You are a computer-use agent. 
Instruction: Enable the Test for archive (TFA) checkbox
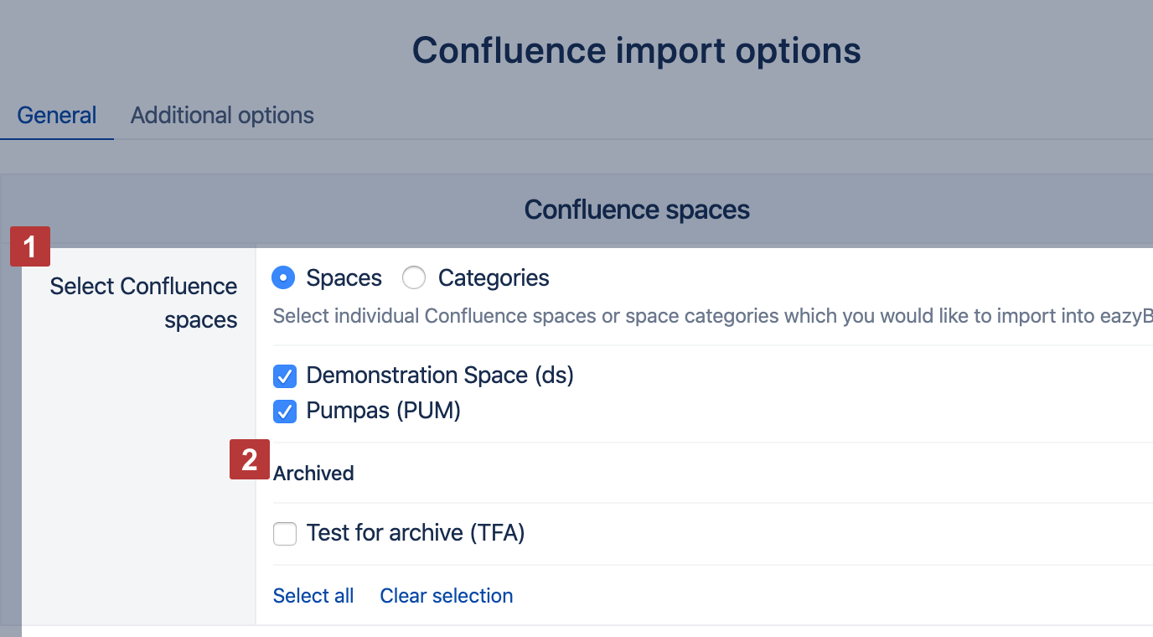(x=285, y=533)
